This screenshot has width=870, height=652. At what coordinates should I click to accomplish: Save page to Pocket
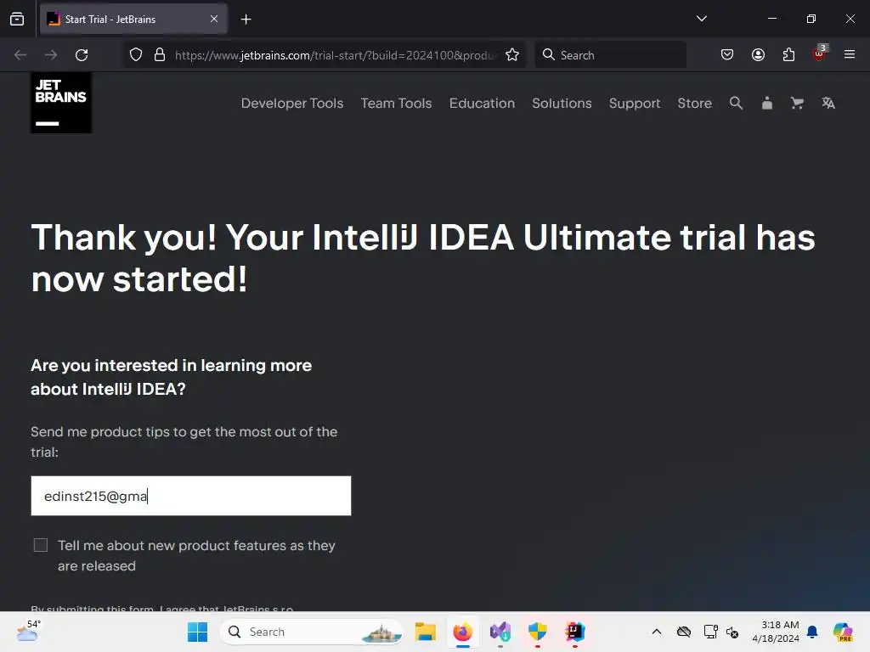(x=727, y=55)
